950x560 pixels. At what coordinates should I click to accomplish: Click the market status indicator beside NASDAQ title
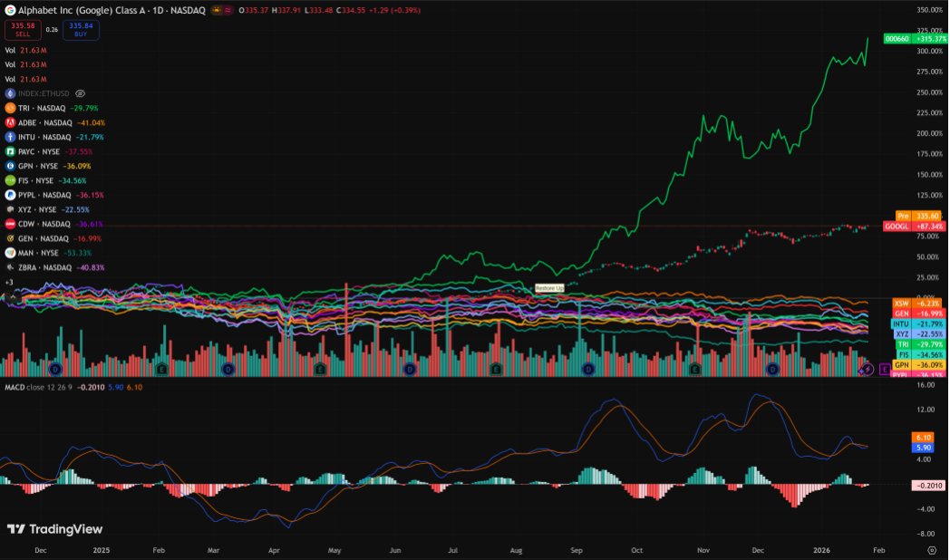click(216, 10)
